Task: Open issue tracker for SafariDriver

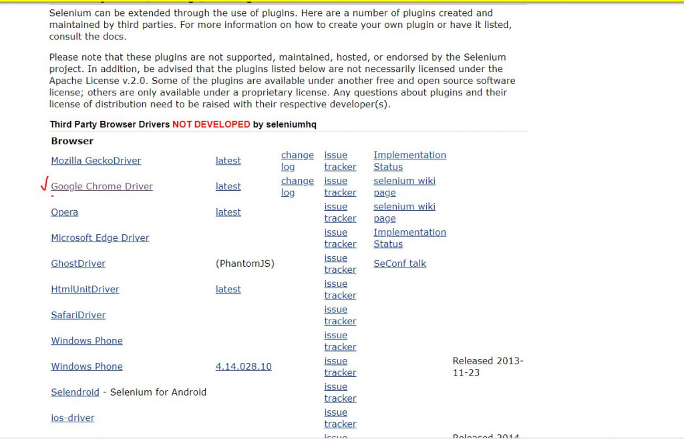Action: pos(340,315)
